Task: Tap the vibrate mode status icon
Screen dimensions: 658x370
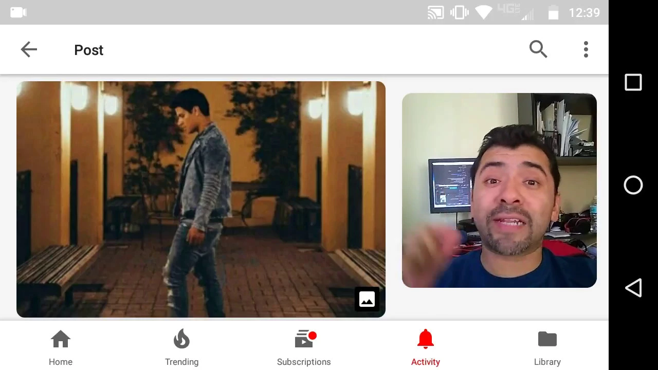Action: pyautogui.click(x=459, y=12)
